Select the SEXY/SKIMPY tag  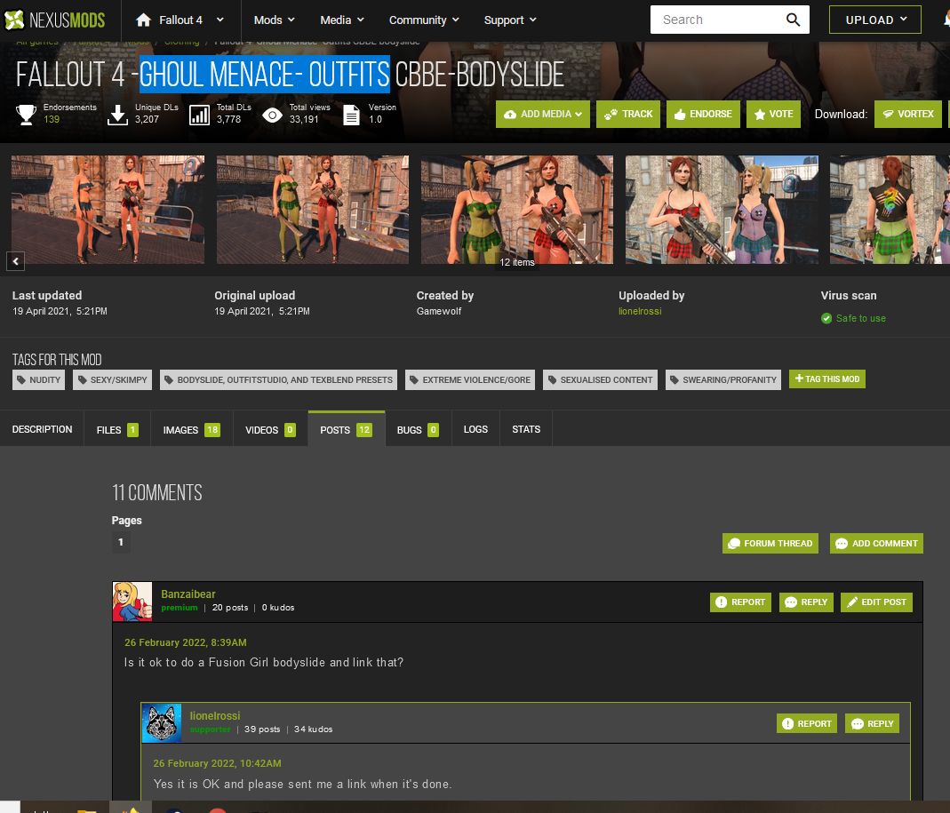click(113, 380)
